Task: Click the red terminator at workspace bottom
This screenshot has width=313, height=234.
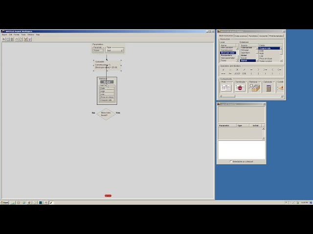Action: coord(108,196)
